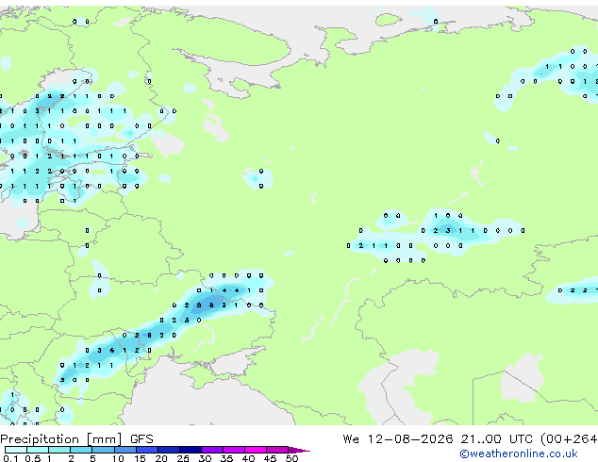Click the legend scale label '15'
Viewport: 598px width, 462px height.
[x=140, y=458]
